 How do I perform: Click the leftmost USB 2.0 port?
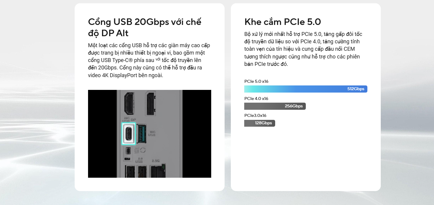coord(130,171)
